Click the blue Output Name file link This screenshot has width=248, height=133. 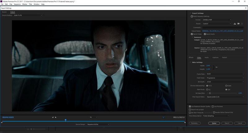point(223,31)
